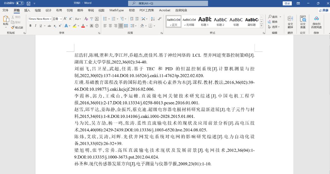Viewport: 330px width, 174px height.
Task: Click the Text Effects icon
Action: pos(67,26)
